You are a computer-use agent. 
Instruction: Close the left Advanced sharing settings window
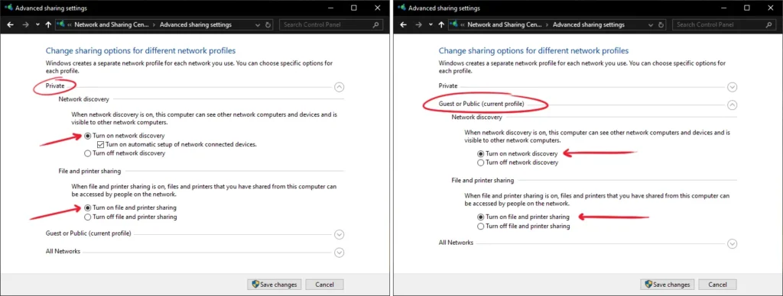(x=377, y=8)
